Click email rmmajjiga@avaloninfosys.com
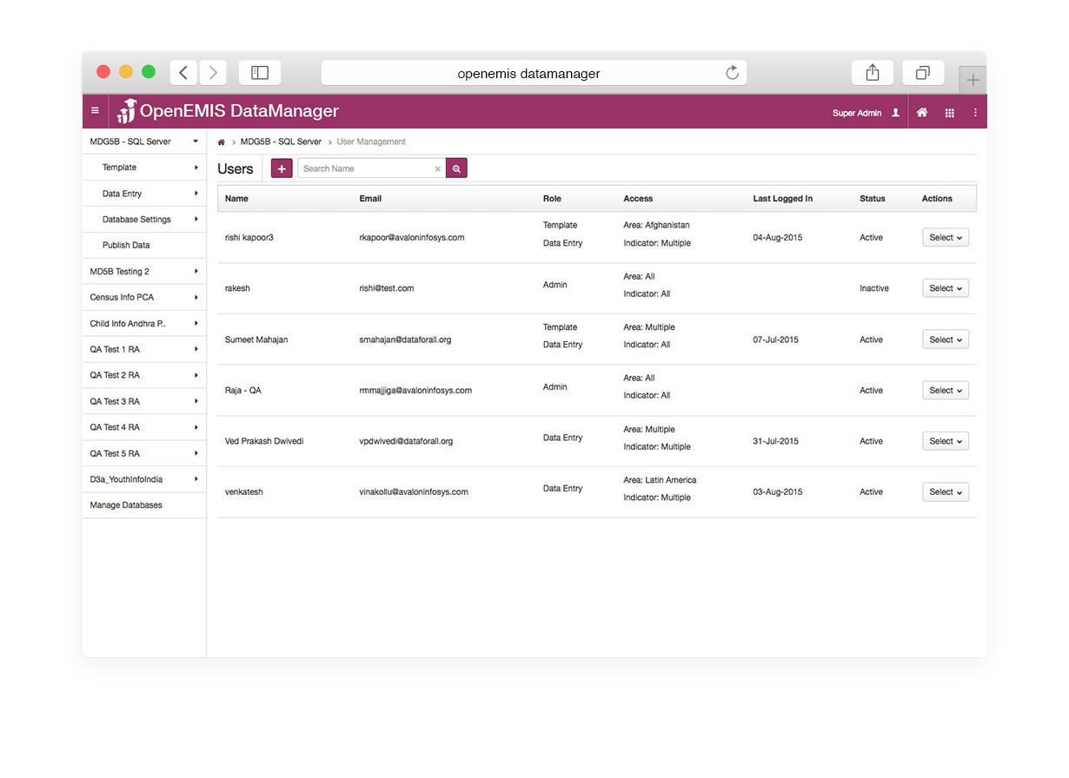This screenshot has width=1069, height=778. click(415, 391)
